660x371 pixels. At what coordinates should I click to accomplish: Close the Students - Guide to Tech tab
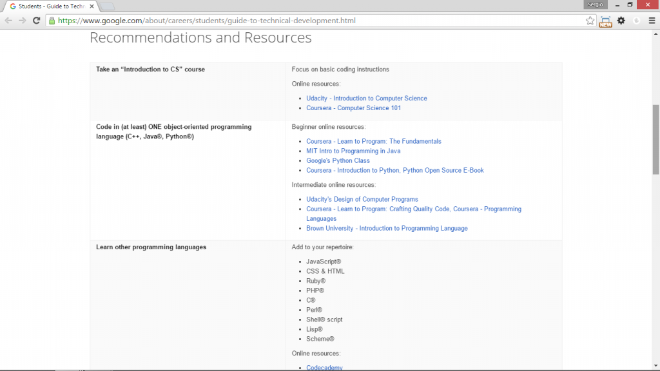[x=90, y=5]
